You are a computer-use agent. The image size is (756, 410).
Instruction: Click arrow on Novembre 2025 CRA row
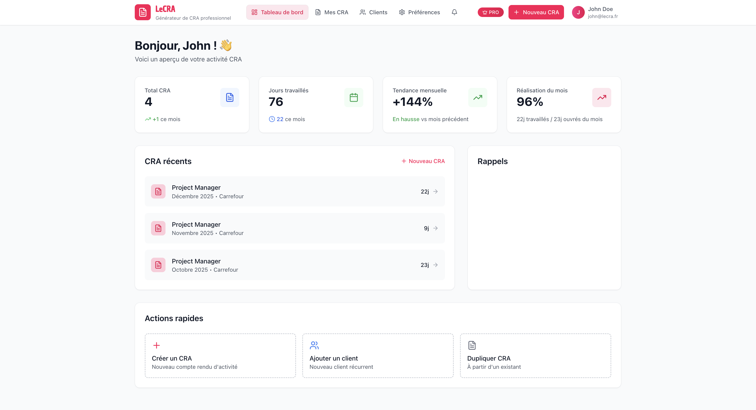click(435, 228)
